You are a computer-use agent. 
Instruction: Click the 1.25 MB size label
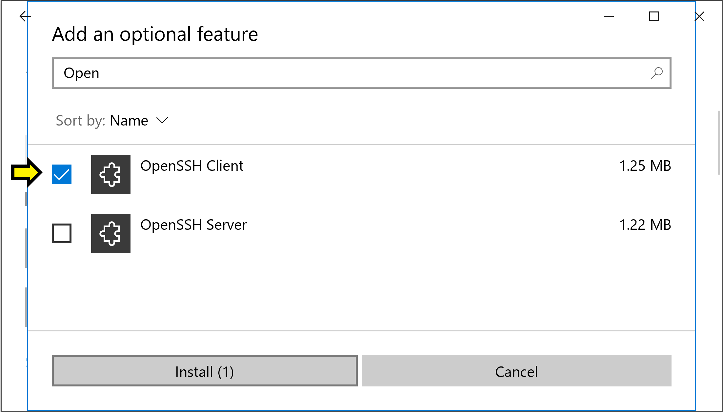645,166
